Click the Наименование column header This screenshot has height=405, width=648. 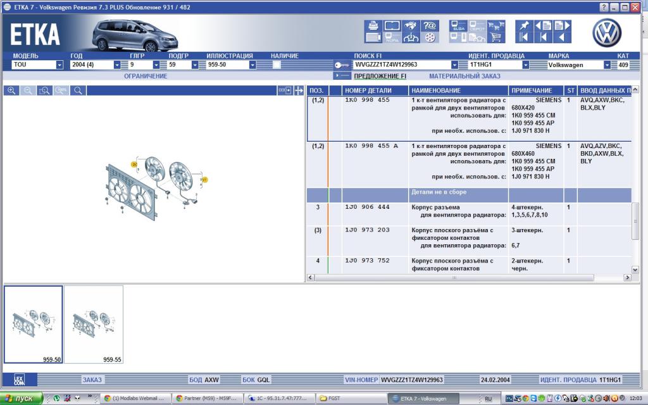(458, 90)
